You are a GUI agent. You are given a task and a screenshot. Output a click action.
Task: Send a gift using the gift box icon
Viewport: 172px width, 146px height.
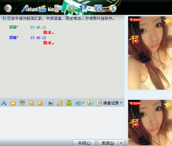pos(69,103)
